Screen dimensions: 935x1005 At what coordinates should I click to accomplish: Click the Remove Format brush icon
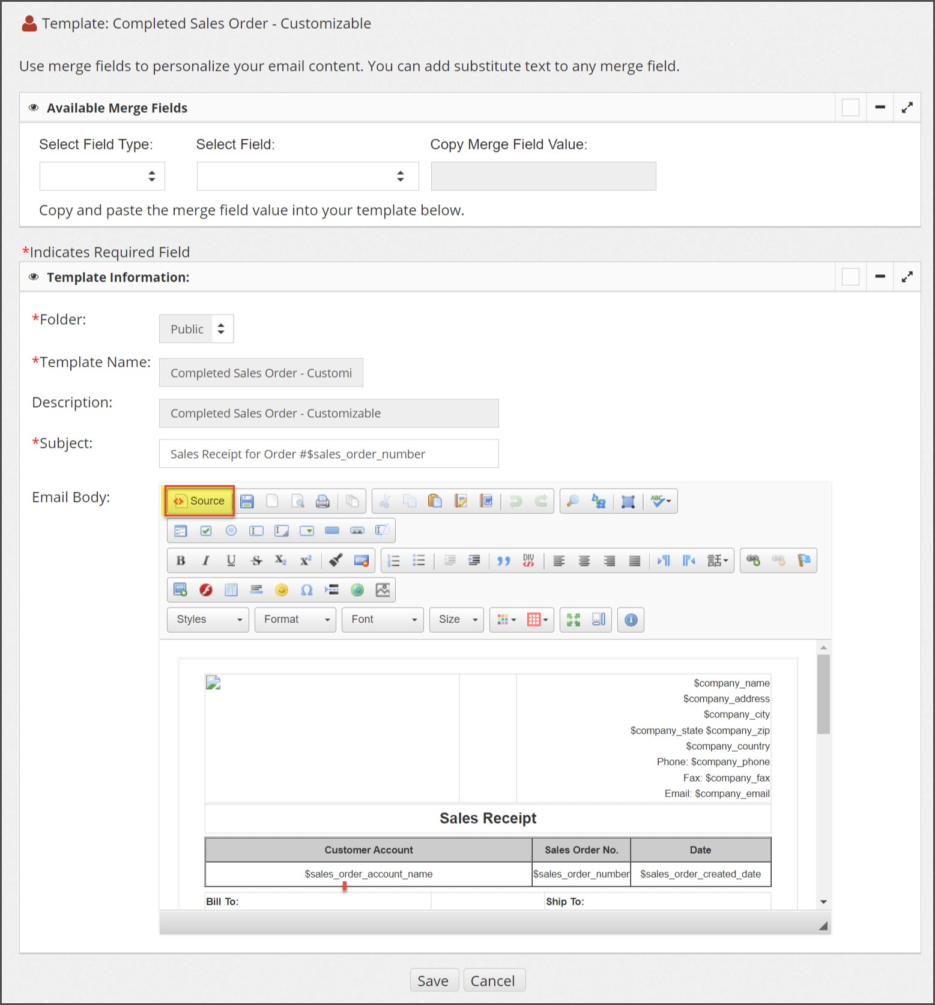[x=336, y=560]
